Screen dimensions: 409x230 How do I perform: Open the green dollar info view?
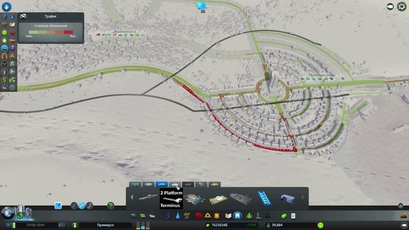(x=4, y=79)
